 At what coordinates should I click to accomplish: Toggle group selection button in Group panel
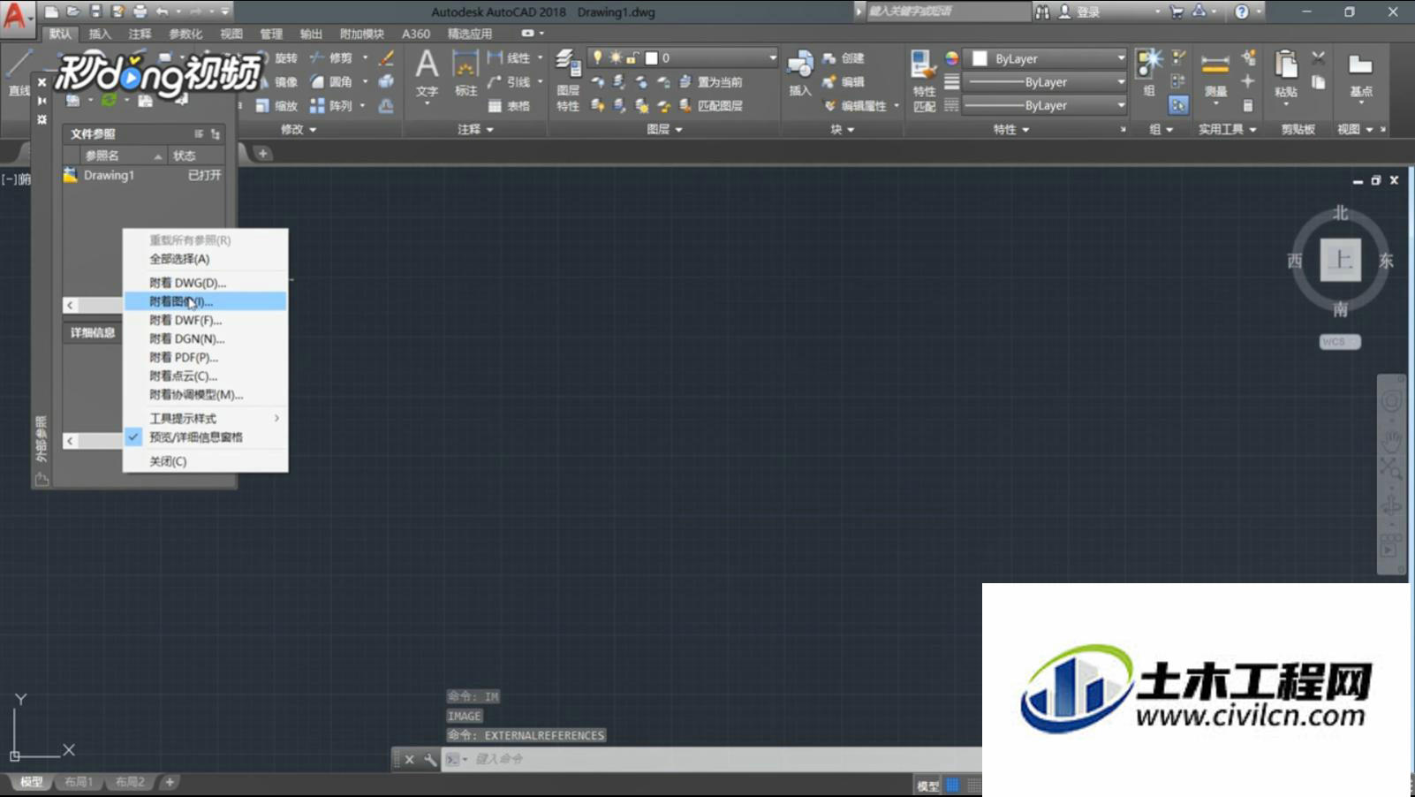pyautogui.click(x=1178, y=105)
